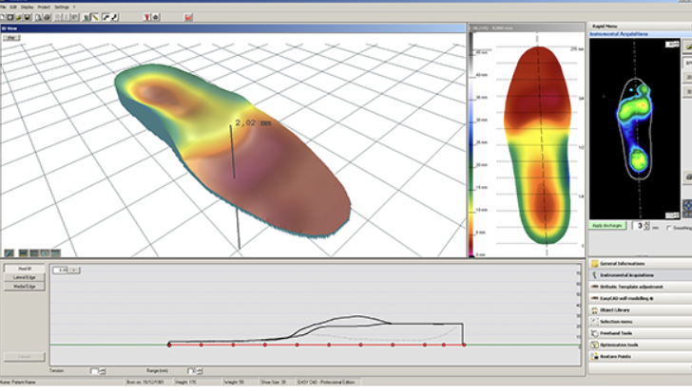
Task: Click the red icon at toolbar right
Action: [189, 17]
